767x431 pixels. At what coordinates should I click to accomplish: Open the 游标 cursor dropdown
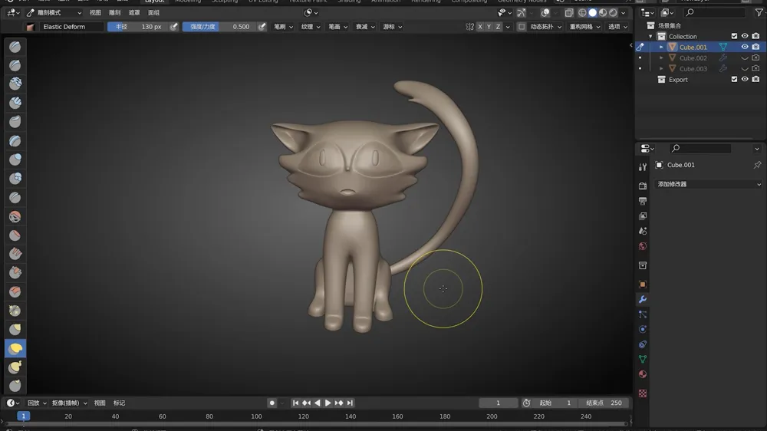coord(393,27)
